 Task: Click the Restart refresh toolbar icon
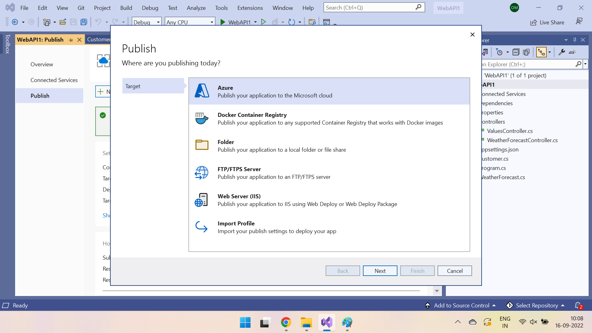point(291,22)
